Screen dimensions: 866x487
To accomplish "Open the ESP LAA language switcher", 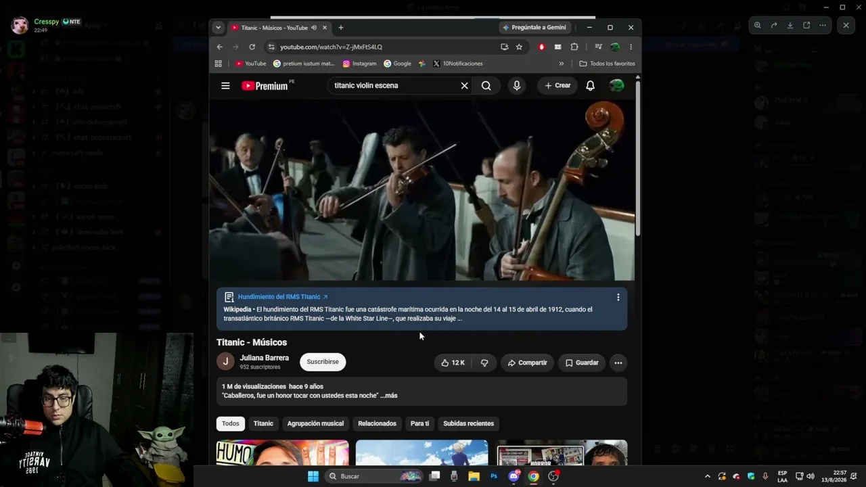I will (782, 476).
